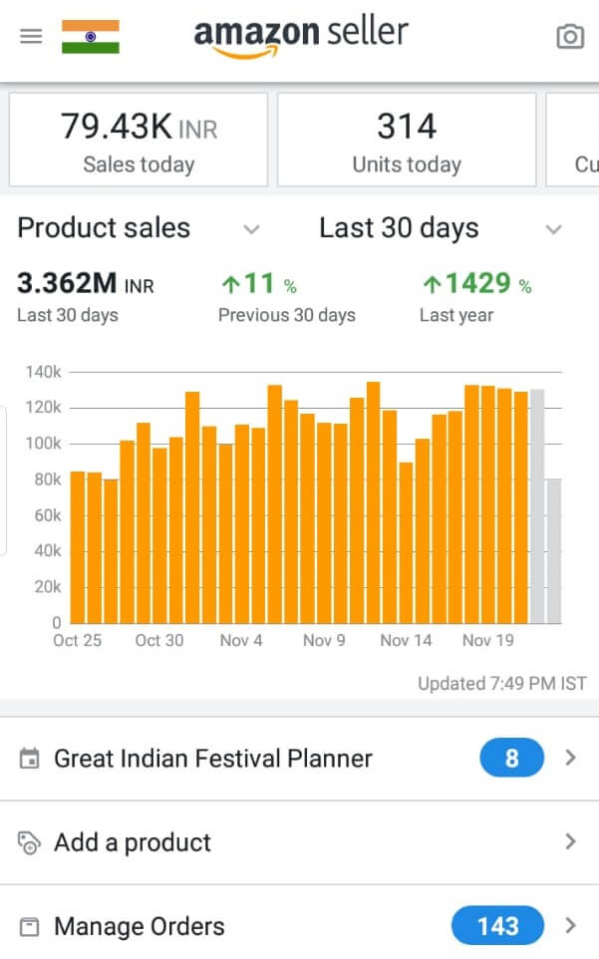The image size is (599, 959).
Task: Click the Amazon Seller logo
Action: (301, 36)
